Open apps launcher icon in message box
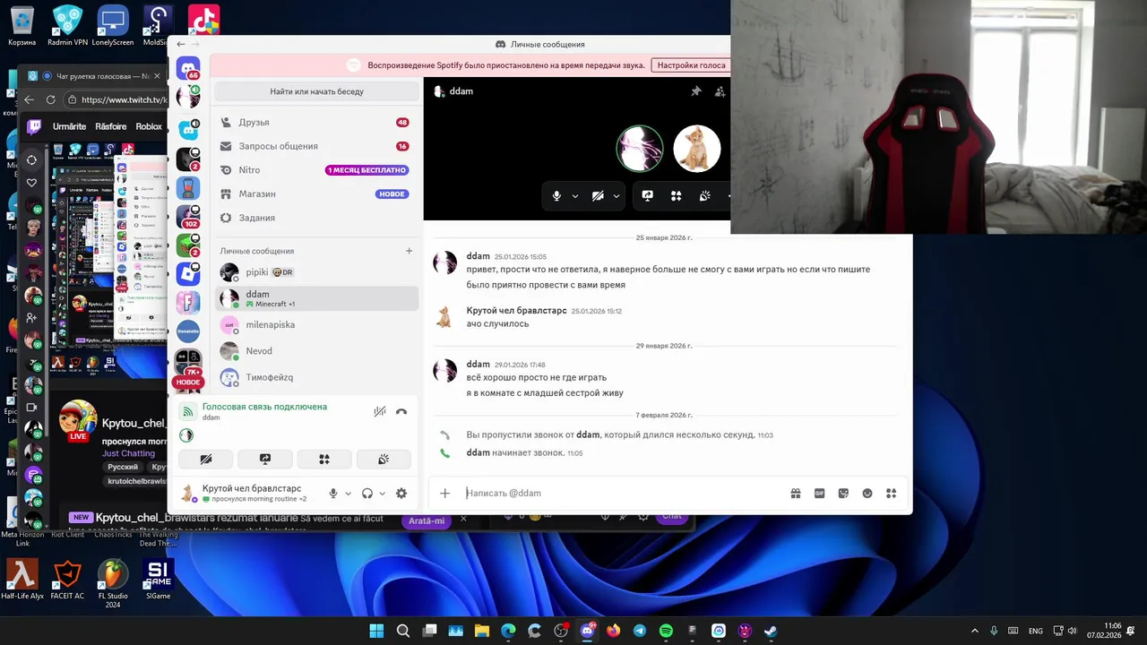This screenshot has width=1147, height=645. 891,493
